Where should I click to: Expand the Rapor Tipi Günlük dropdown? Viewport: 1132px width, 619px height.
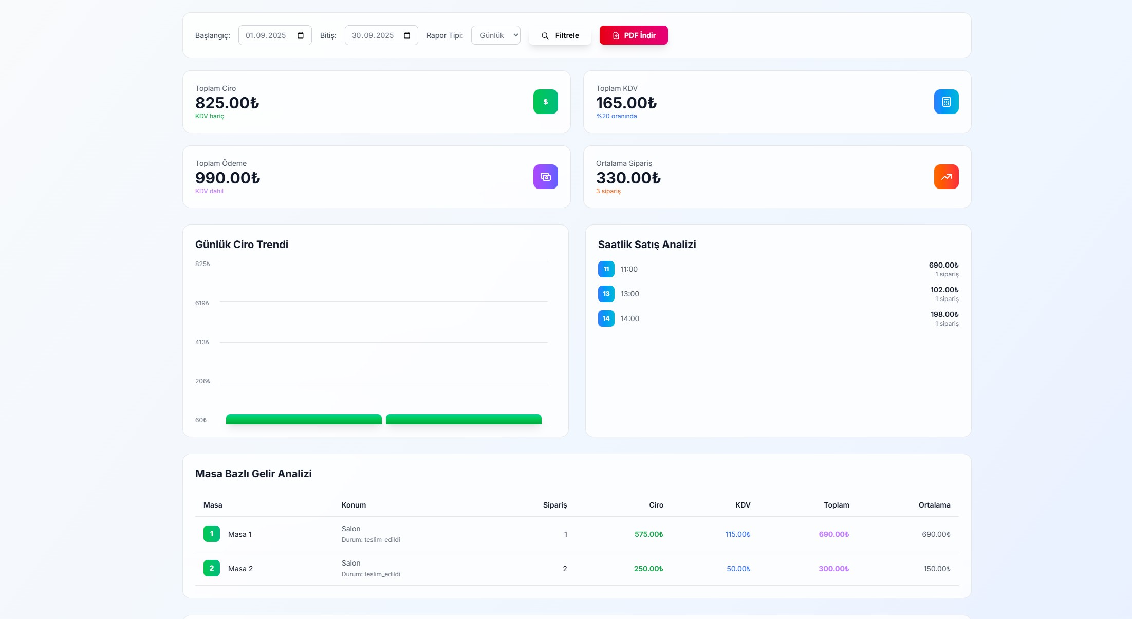click(496, 35)
